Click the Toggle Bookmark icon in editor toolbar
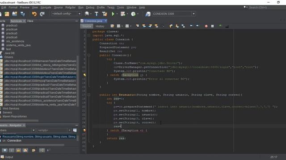Viewport: 286px width, 160px height. [x=183, y=26]
